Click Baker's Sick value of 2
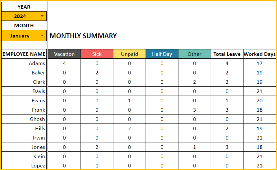The height and width of the screenshot is (170, 277). point(97,73)
